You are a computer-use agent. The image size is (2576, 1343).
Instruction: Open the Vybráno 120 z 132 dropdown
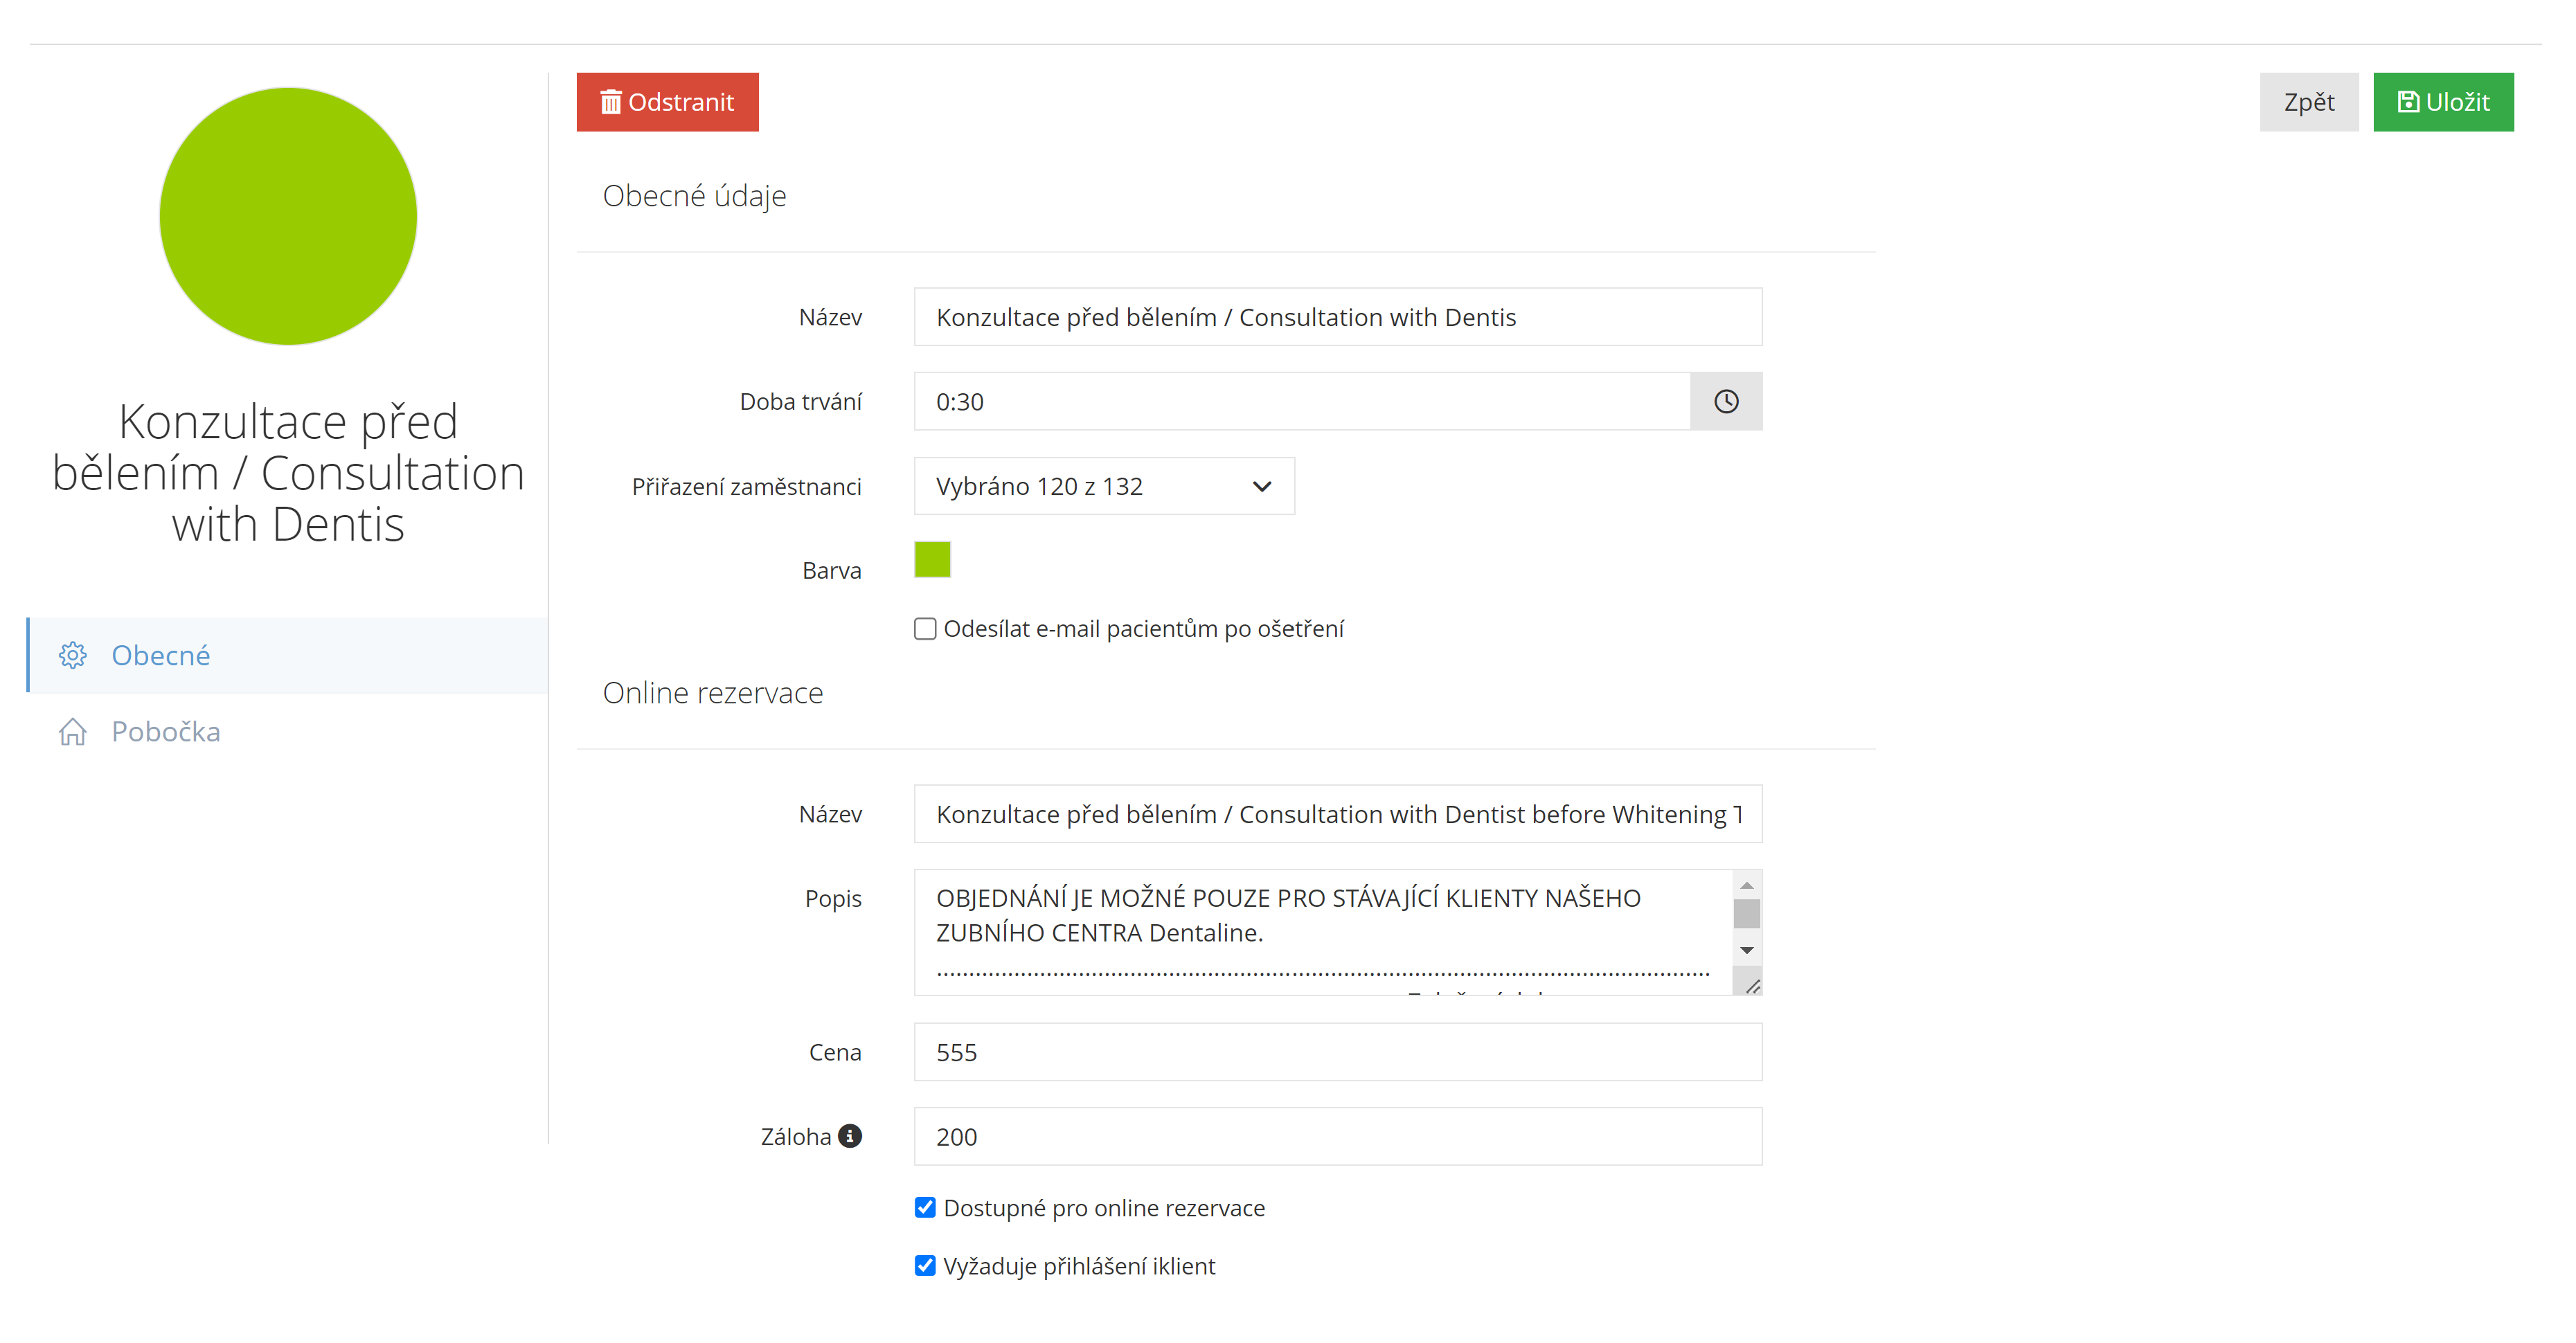[1104, 486]
